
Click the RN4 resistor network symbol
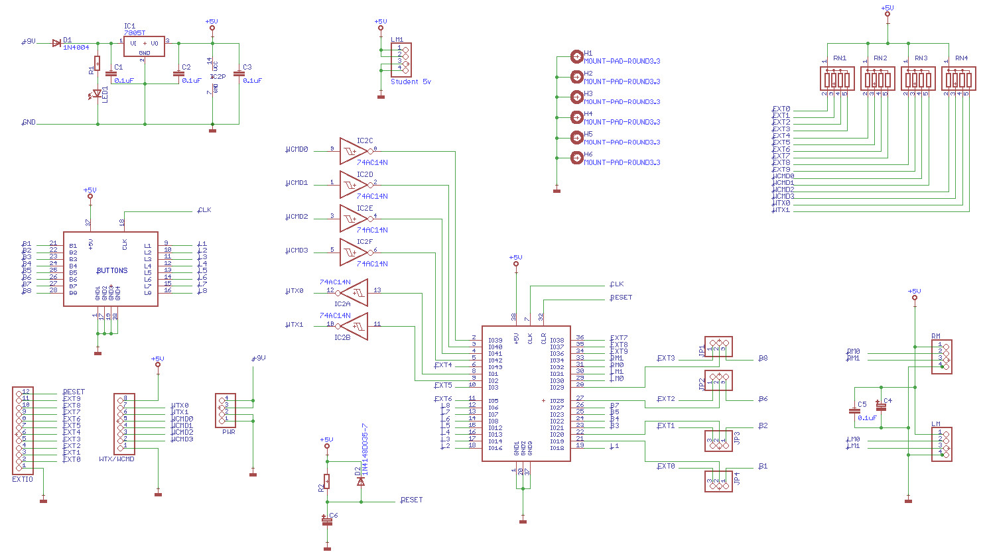pos(958,79)
